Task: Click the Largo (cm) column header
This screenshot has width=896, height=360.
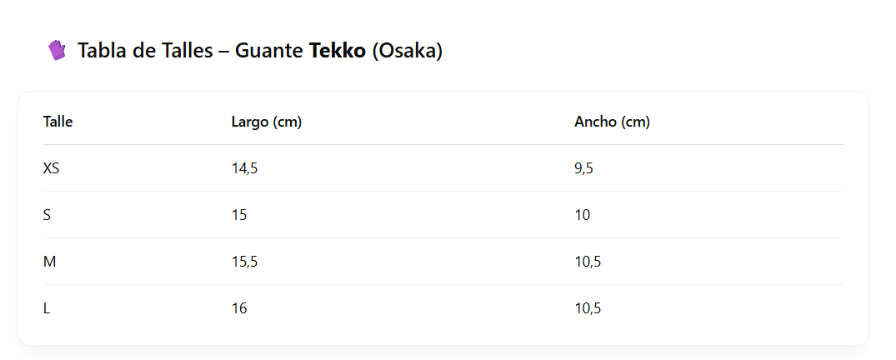Action: pyautogui.click(x=266, y=122)
